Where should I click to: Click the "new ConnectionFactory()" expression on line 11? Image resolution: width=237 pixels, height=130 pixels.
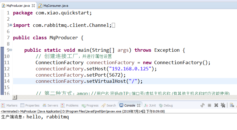pyautogui.click(x=175, y=62)
